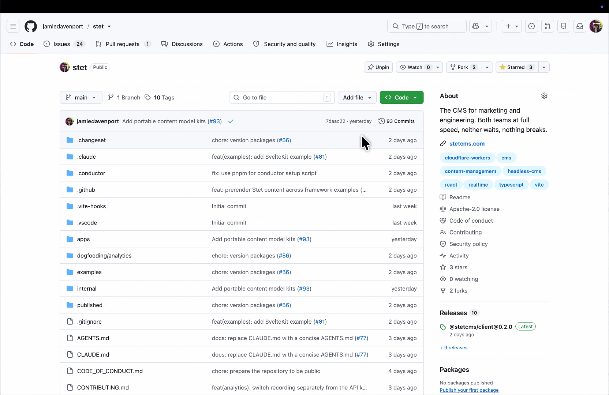Open the Actions tab
Screen dimensions: 609x395
(x=228, y=44)
